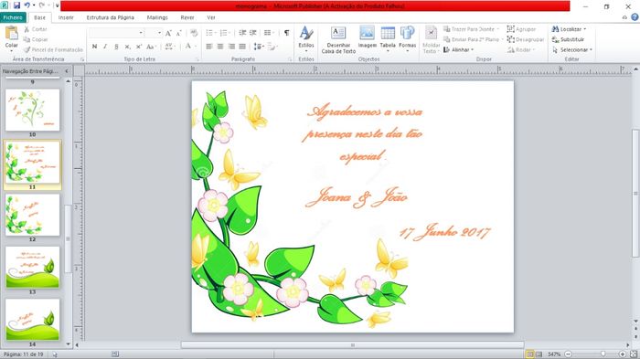Toggle italic I formatting
Screen dimensions: 640x359
pyautogui.click(x=105, y=47)
